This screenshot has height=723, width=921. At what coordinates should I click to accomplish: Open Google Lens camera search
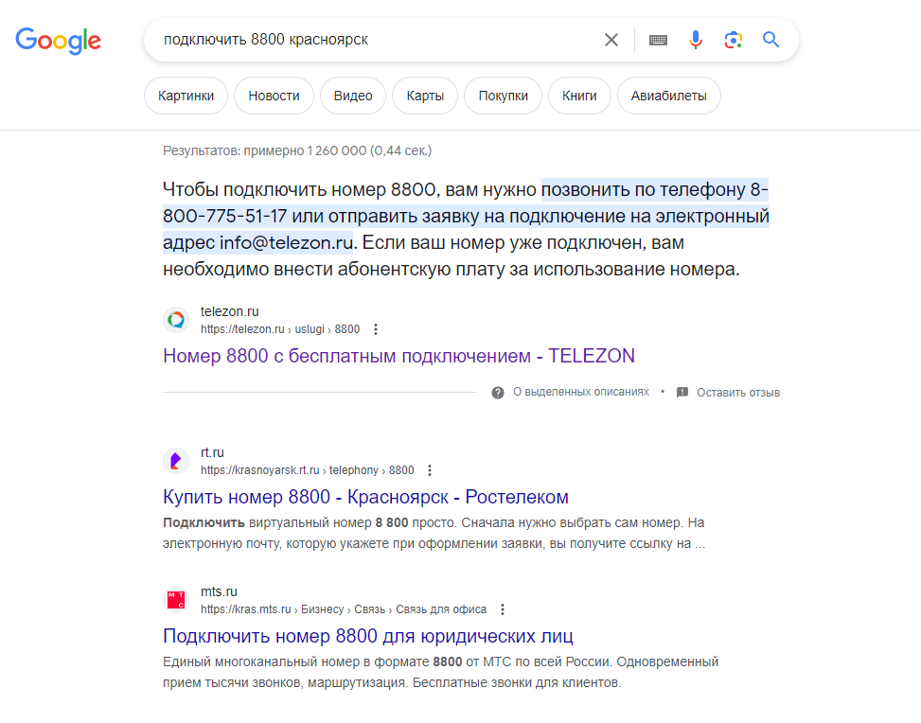pyautogui.click(x=734, y=40)
